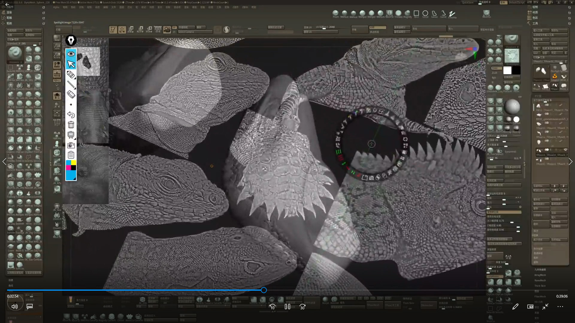Select the arrow cursor tool in annotation bar

click(x=71, y=64)
